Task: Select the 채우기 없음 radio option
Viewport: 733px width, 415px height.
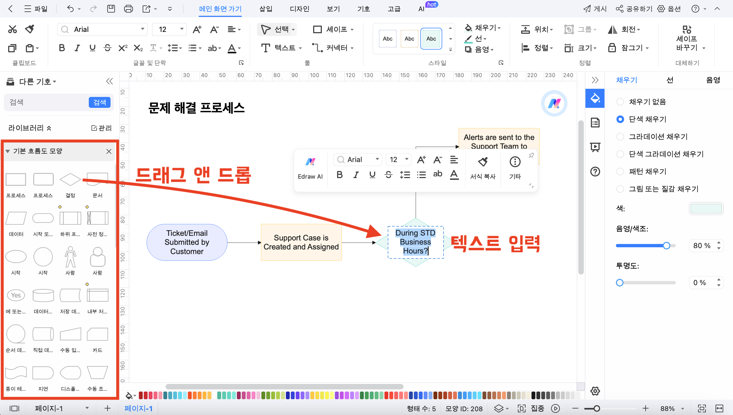Action: point(620,102)
